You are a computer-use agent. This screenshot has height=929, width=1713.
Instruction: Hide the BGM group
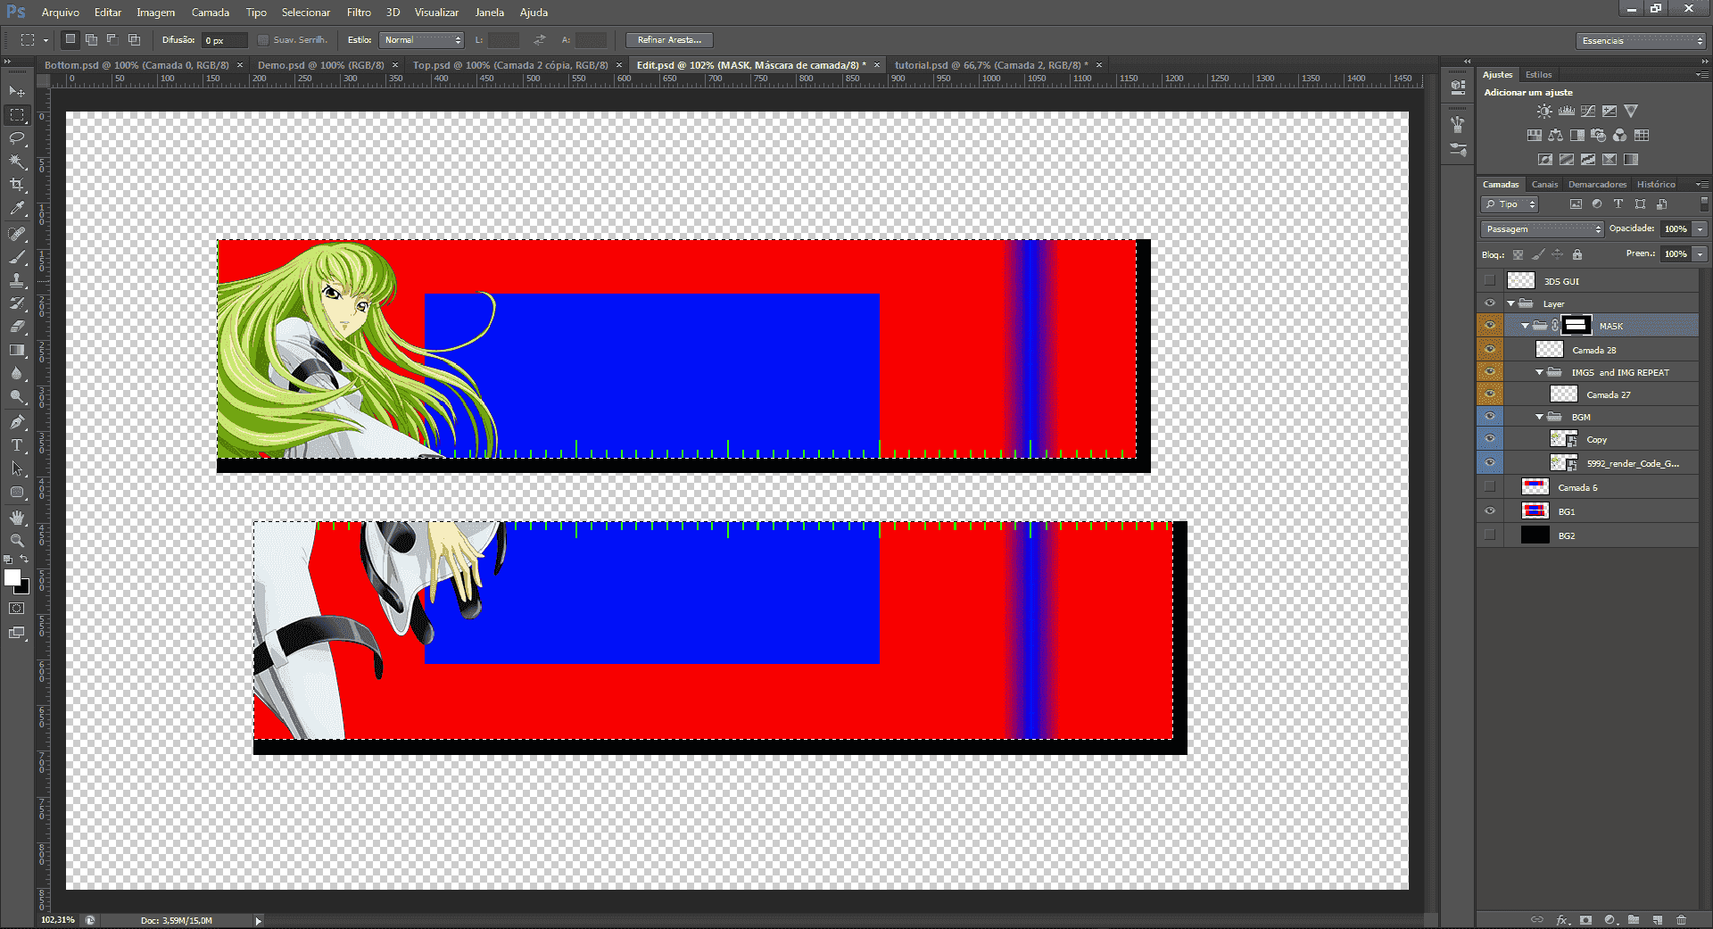1490,417
